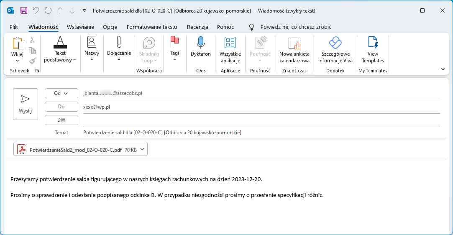Click the PDF file type icon on attachment
This screenshot has height=235, width=453.
[22, 149]
